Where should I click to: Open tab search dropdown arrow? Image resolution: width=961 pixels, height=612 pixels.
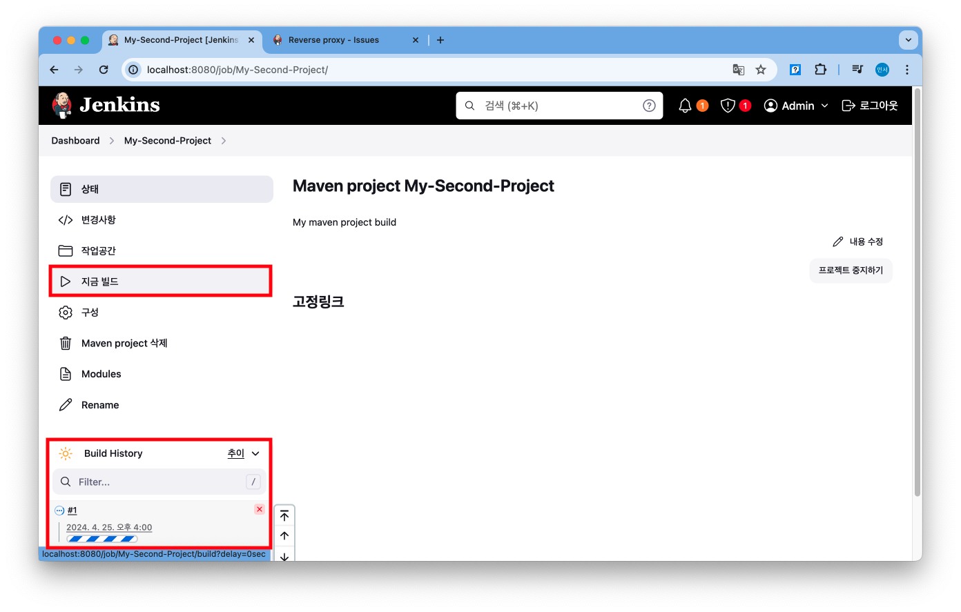coord(909,40)
